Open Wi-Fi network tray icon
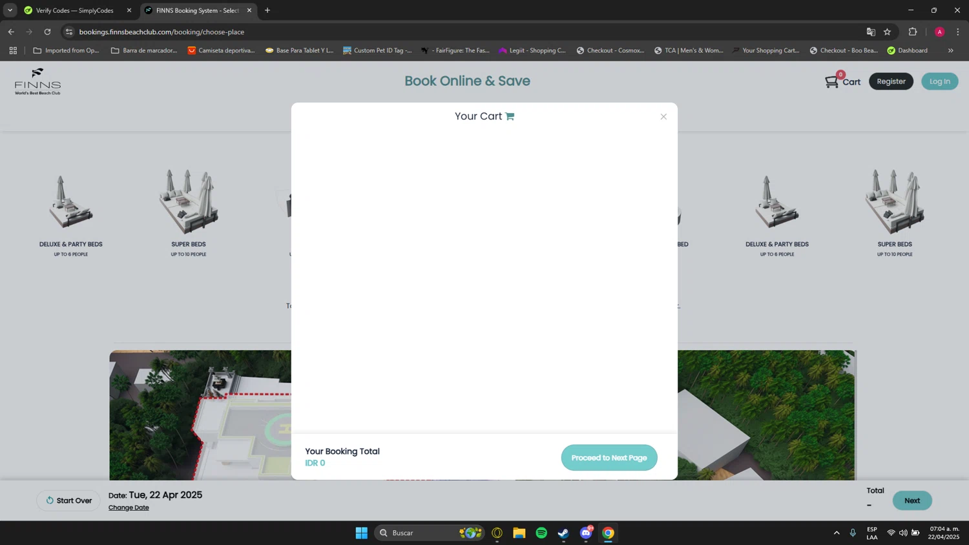This screenshot has width=969, height=545. 891,533
